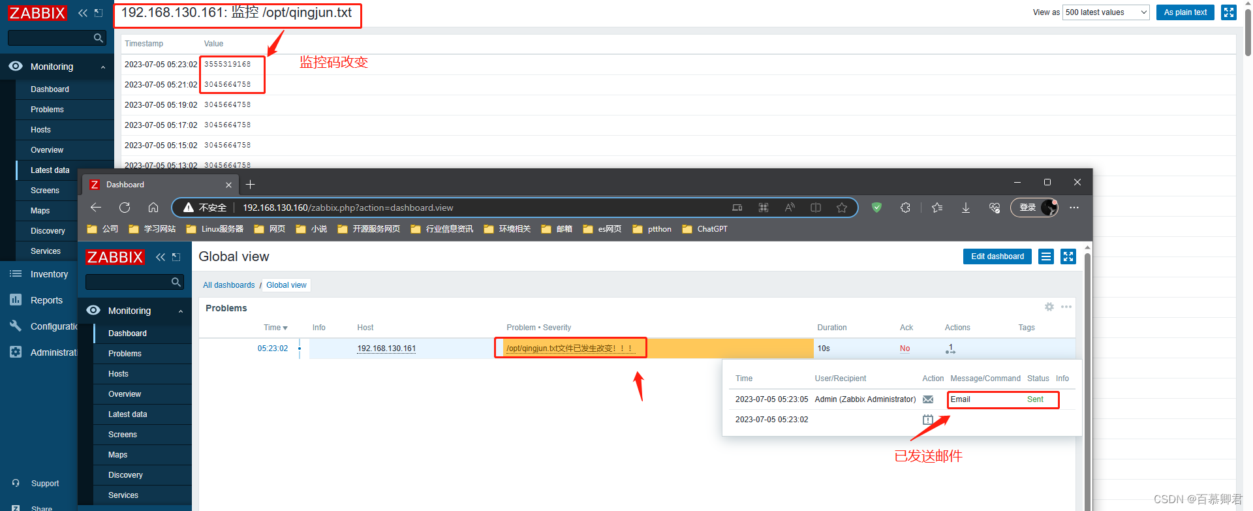Collapse the front Zabbix sidebar with the double-arrow icon
This screenshot has height=511, width=1253.
point(161,257)
